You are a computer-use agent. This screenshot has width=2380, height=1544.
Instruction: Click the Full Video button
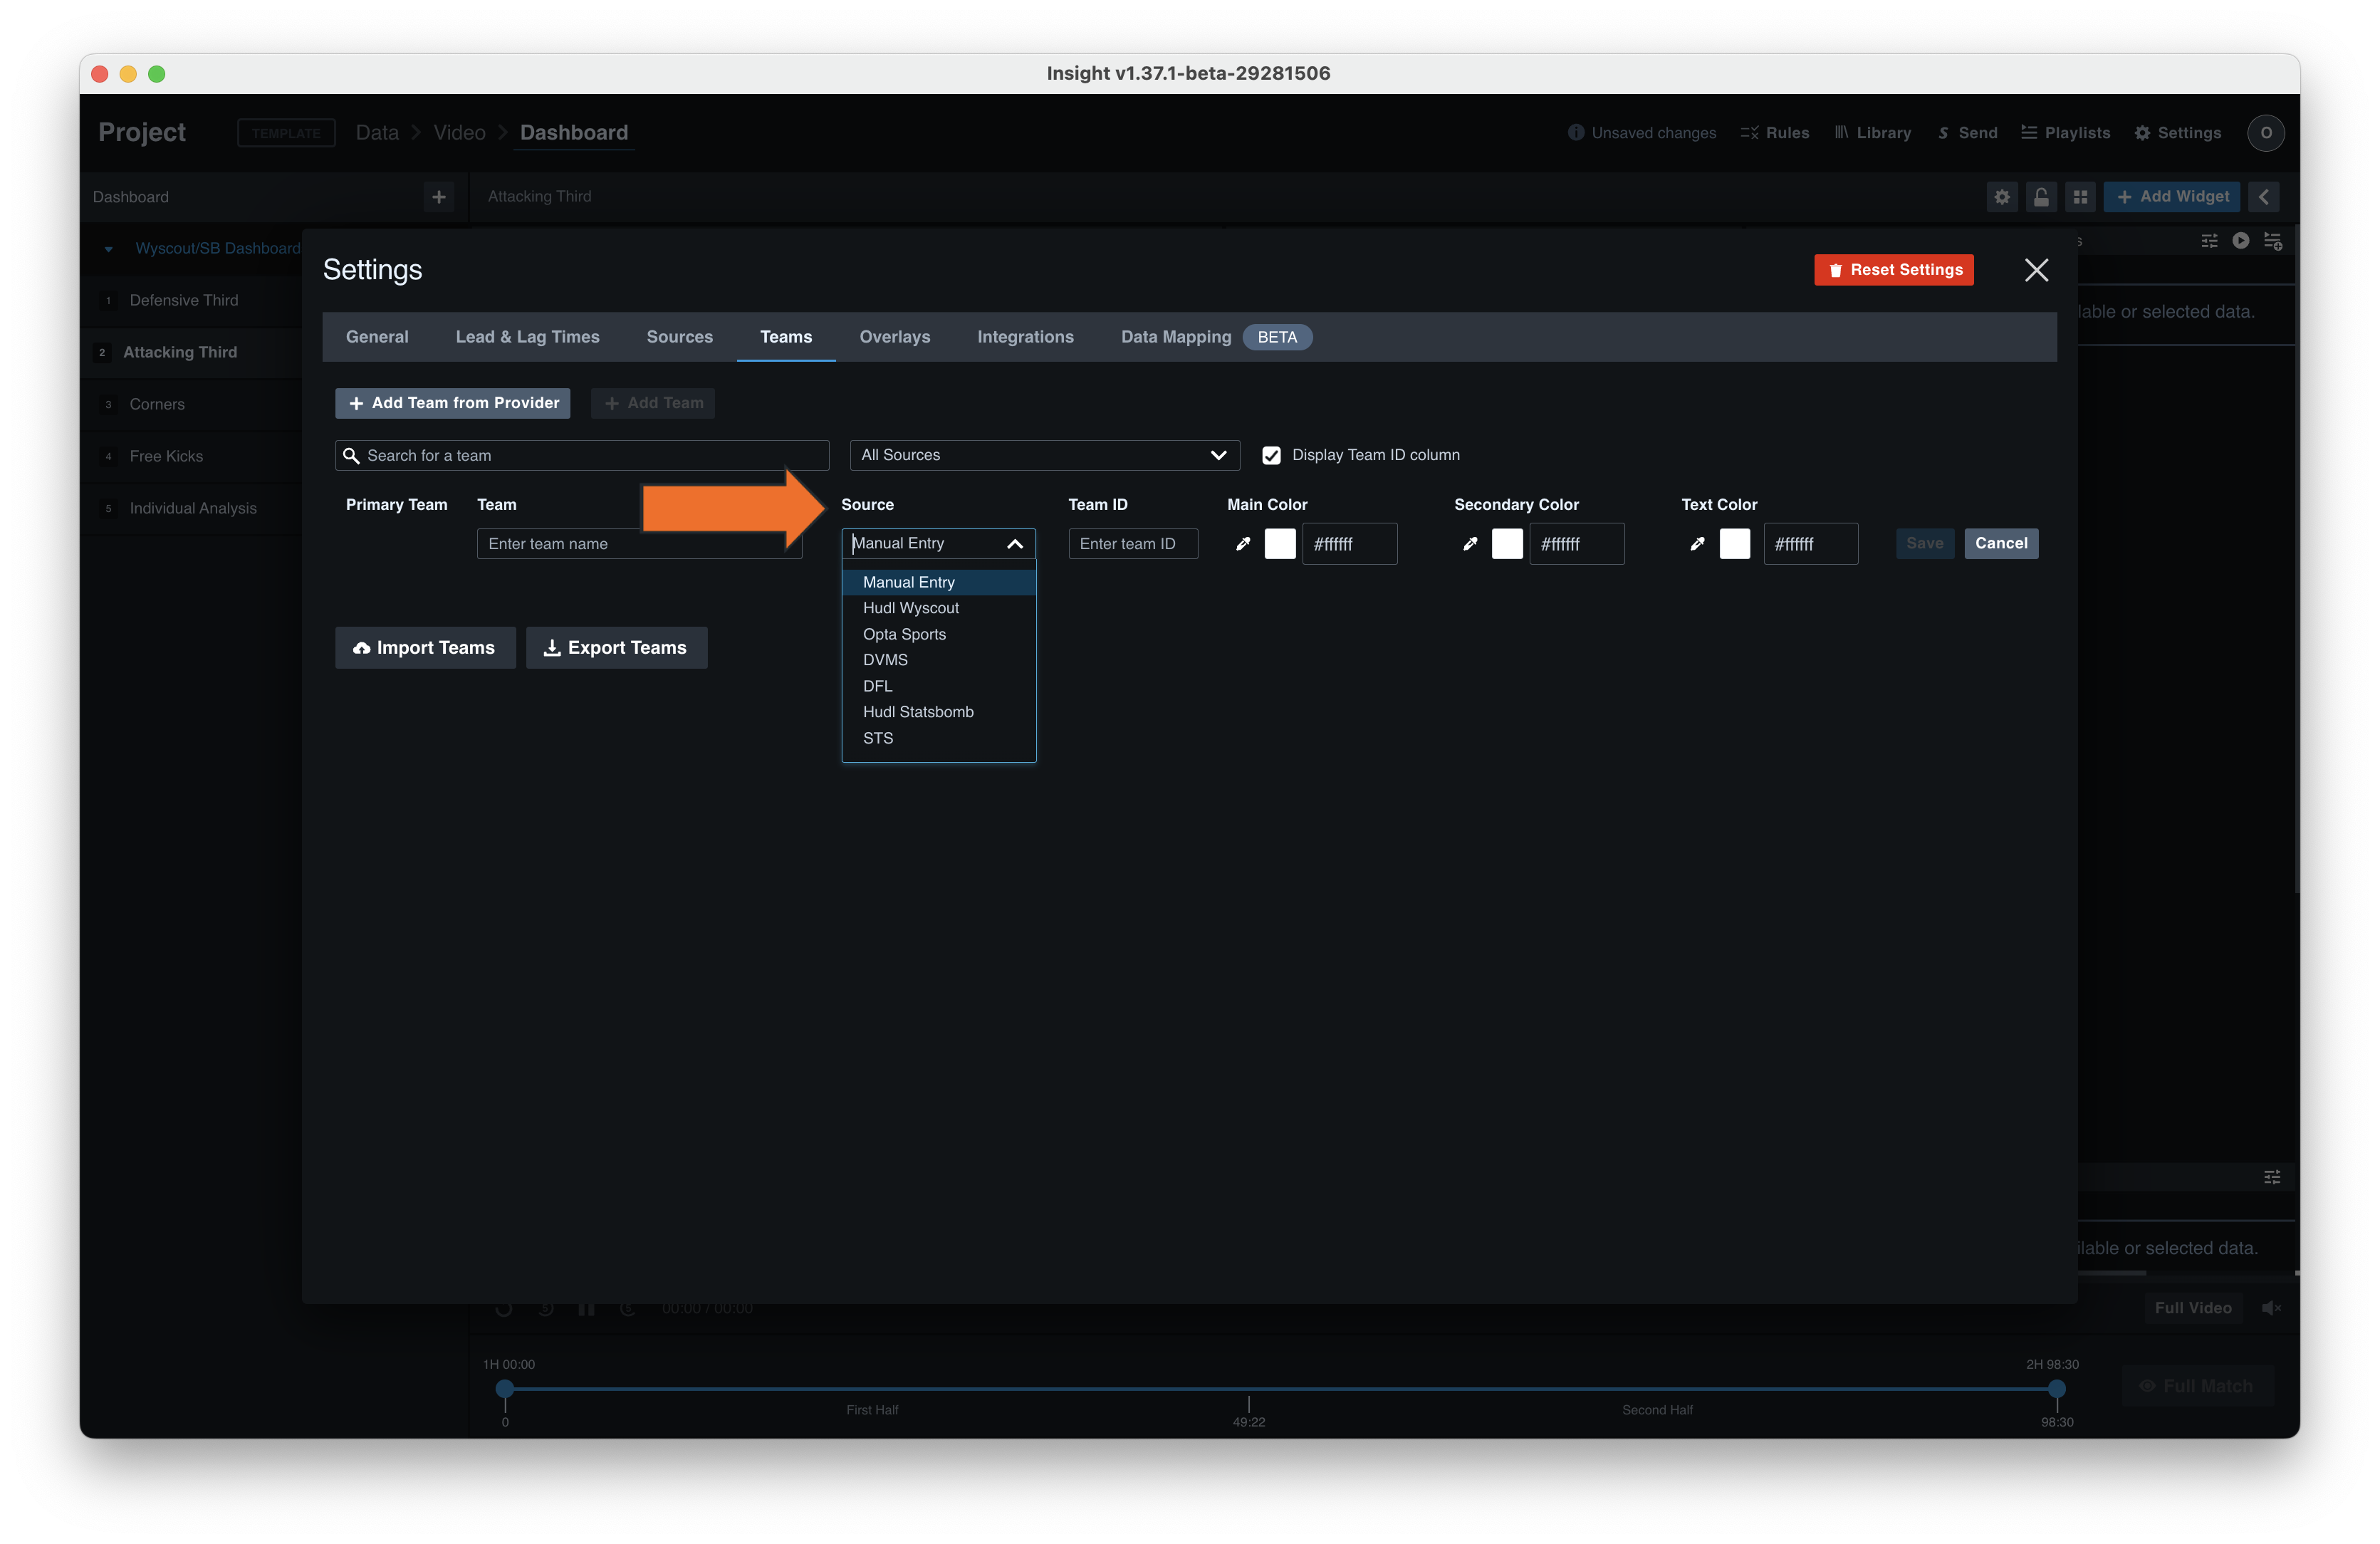(x=2193, y=1308)
